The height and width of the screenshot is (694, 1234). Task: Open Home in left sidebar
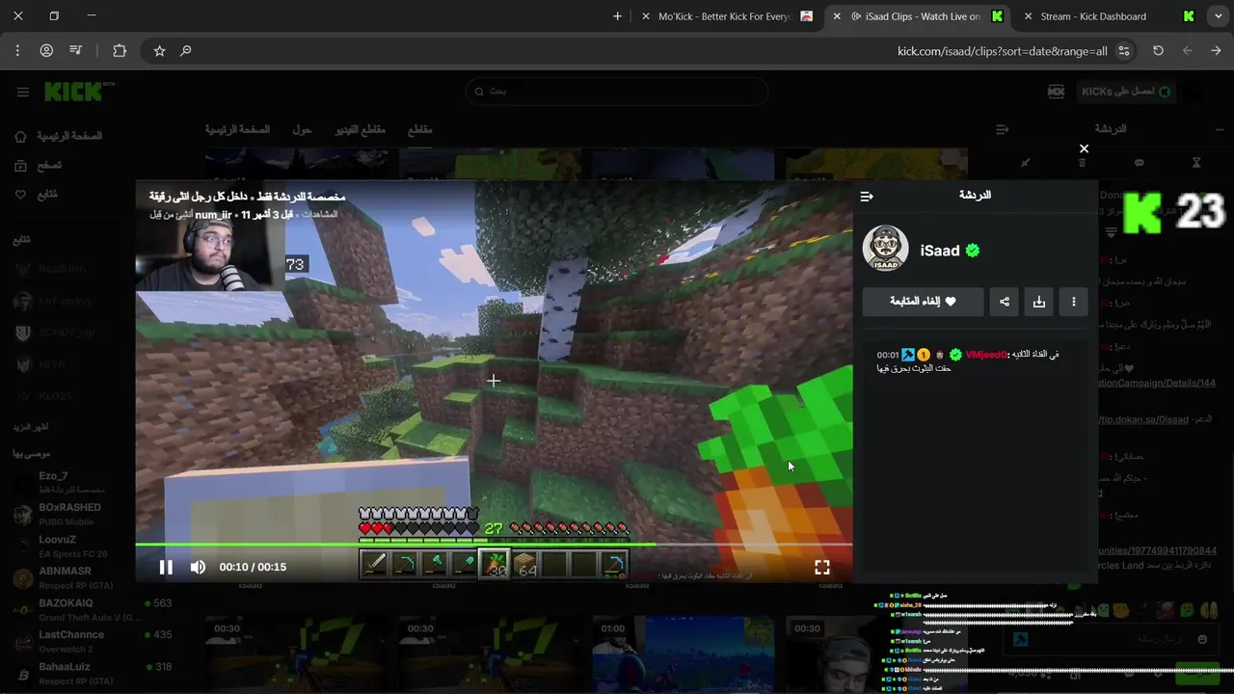pyautogui.click(x=58, y=136)
